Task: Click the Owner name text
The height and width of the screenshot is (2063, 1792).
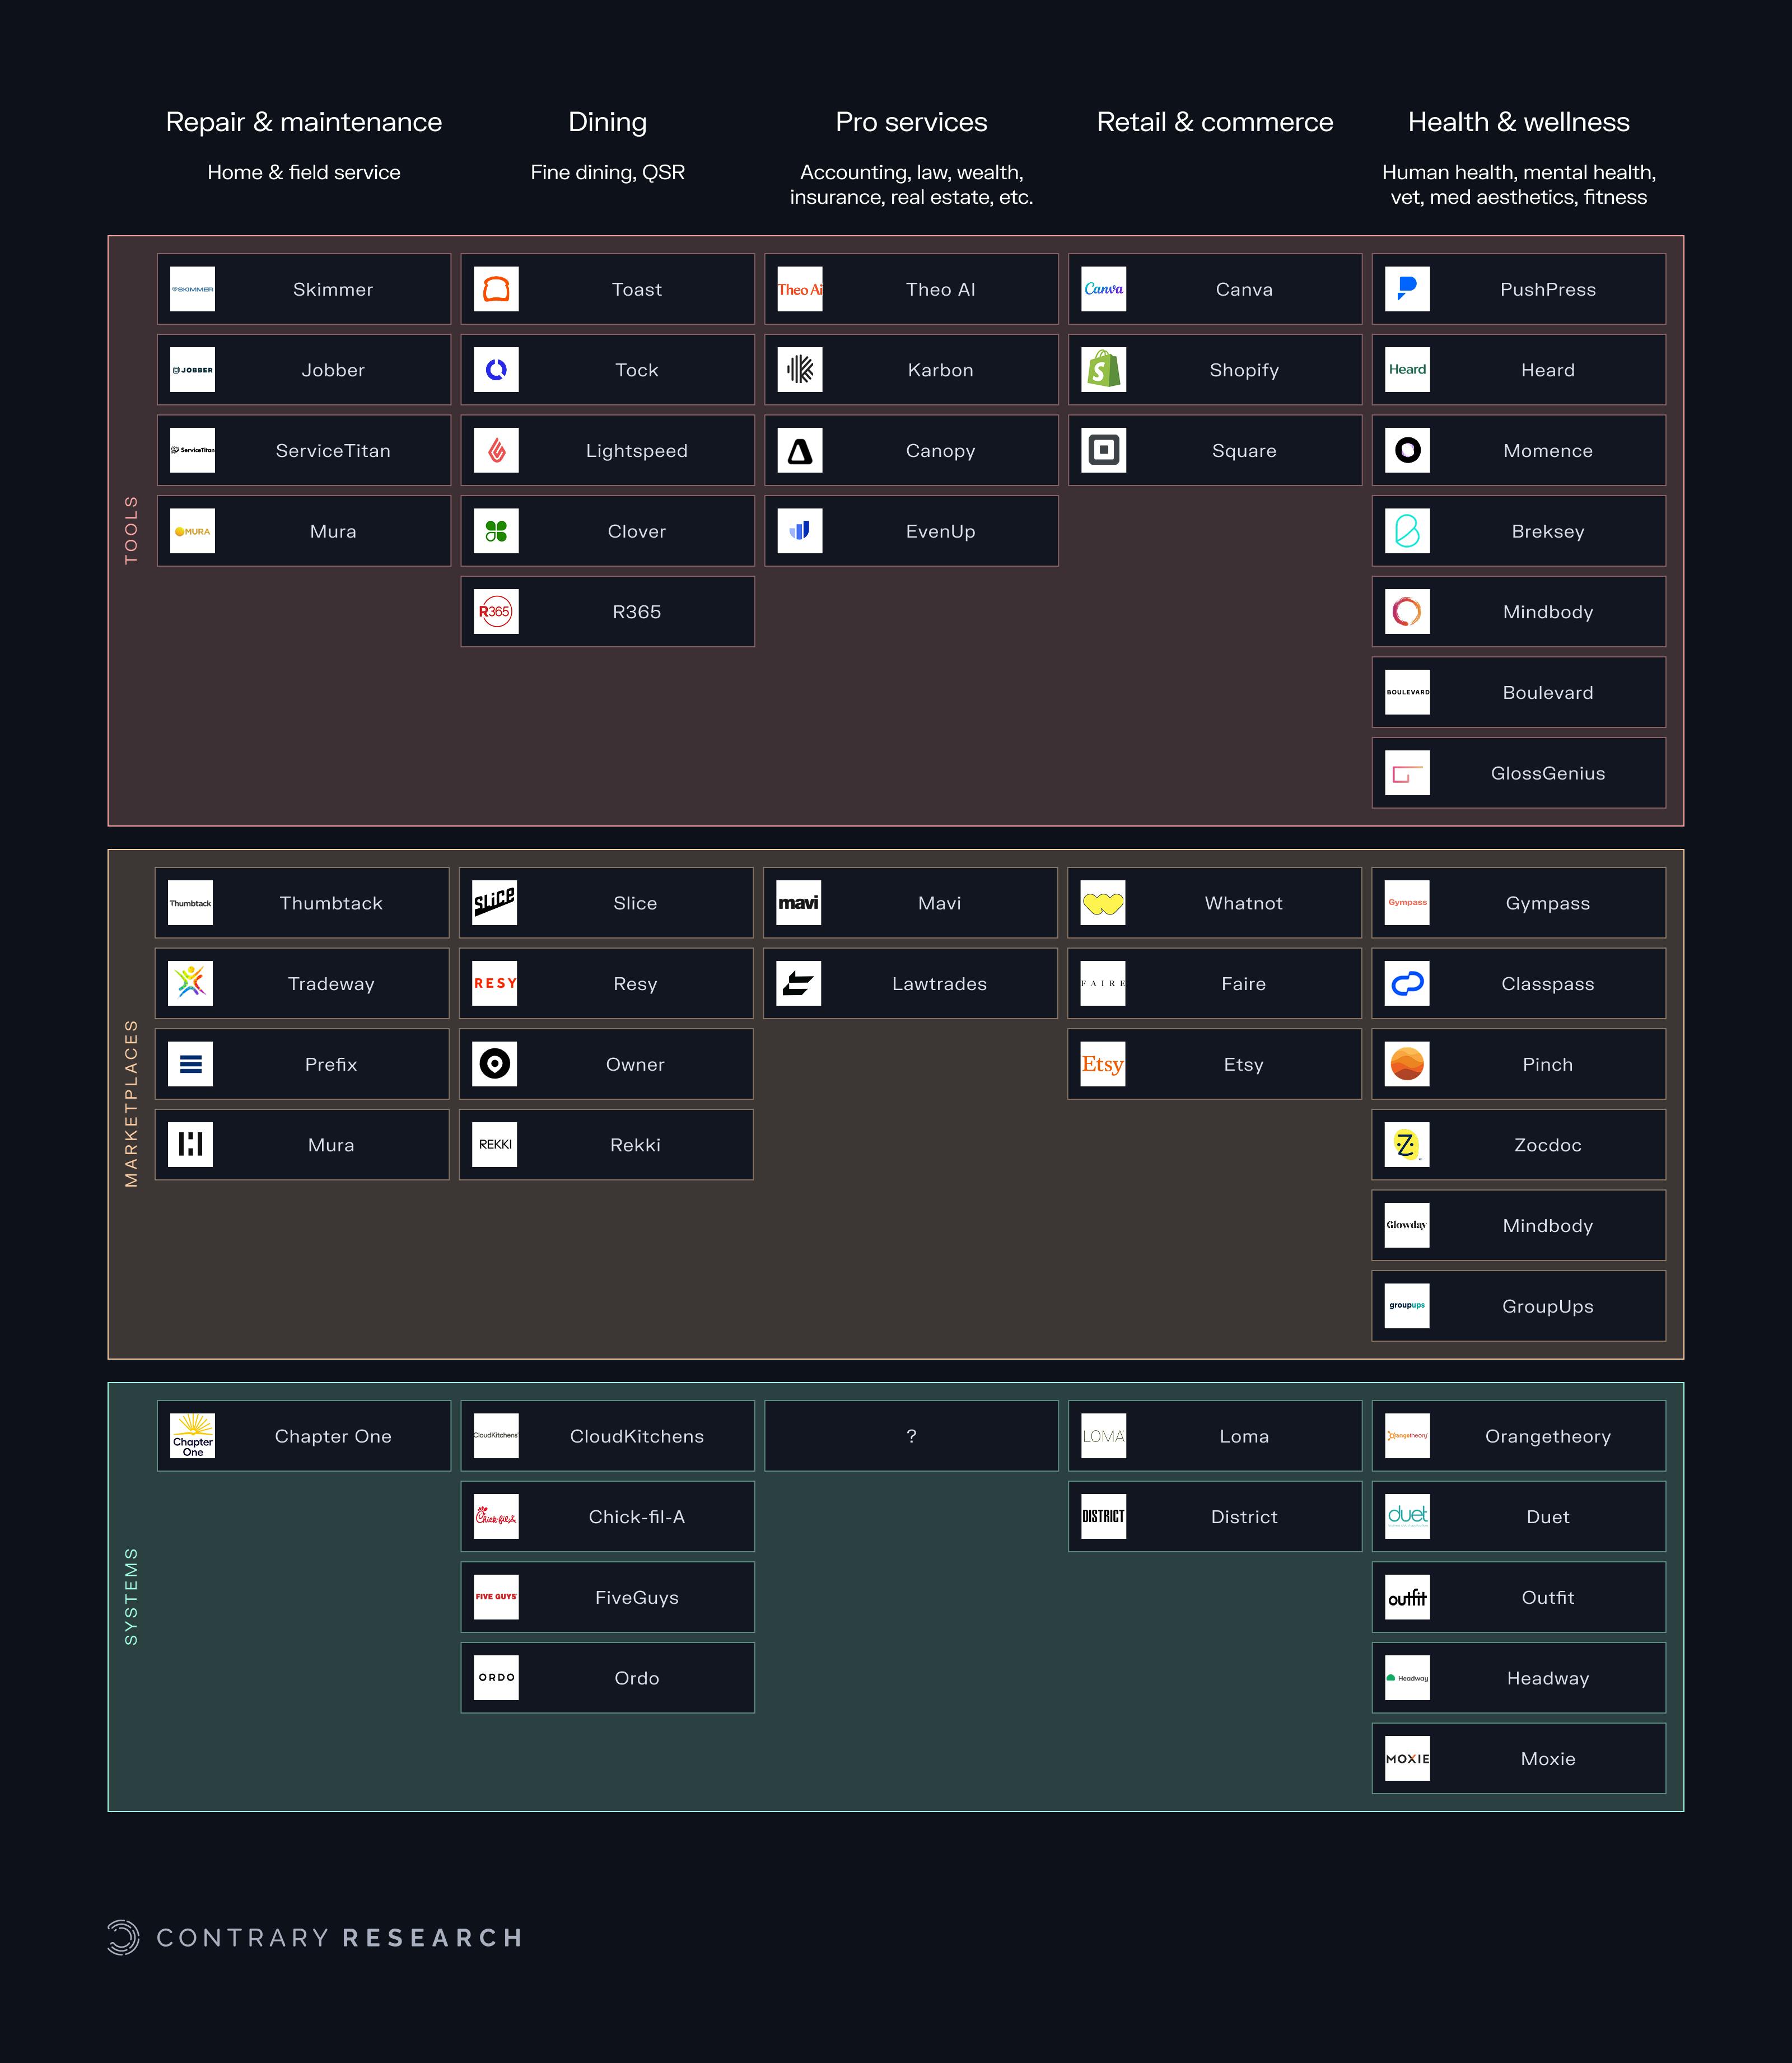Action: click(635, 1064)
